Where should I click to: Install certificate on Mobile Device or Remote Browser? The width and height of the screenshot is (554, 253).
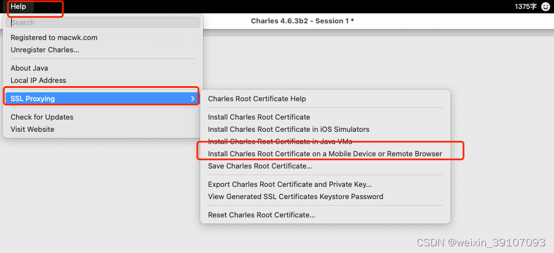click(325, 154)
